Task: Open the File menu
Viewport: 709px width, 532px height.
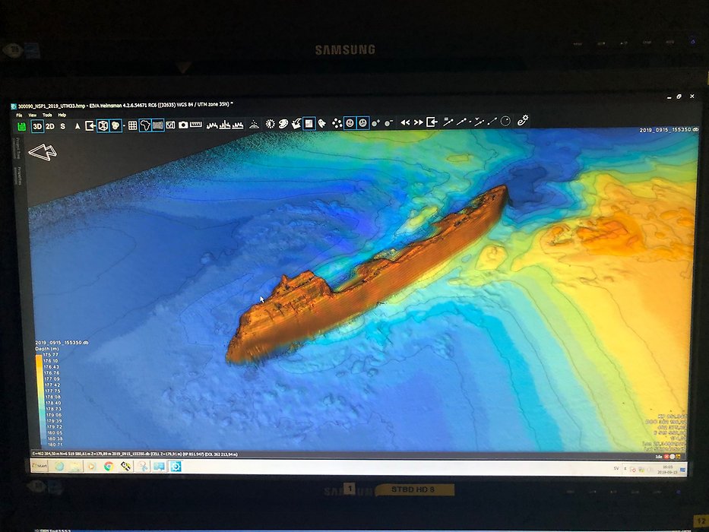Action: tap(20, 116)
